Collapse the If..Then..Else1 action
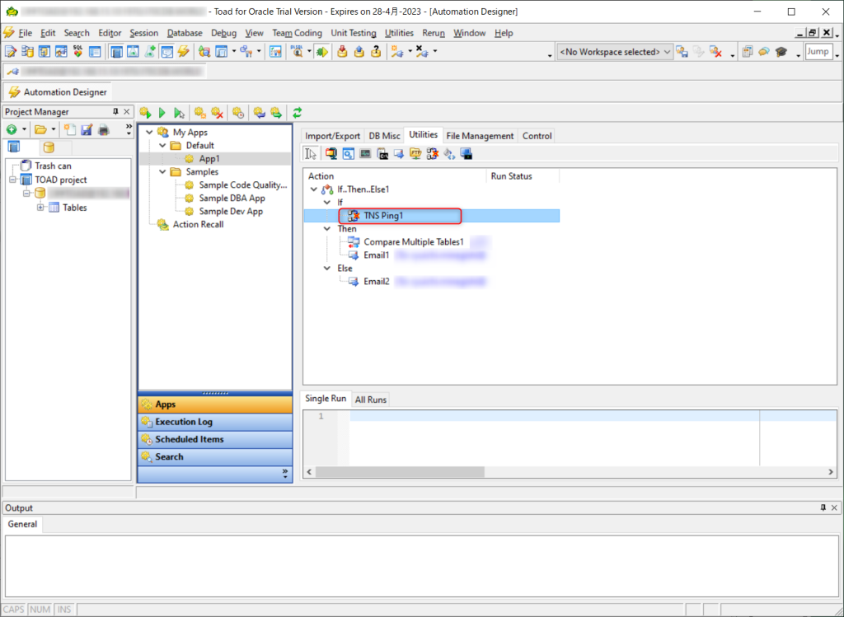The width and height of the screenshot is (844, 617). [314, 189]
